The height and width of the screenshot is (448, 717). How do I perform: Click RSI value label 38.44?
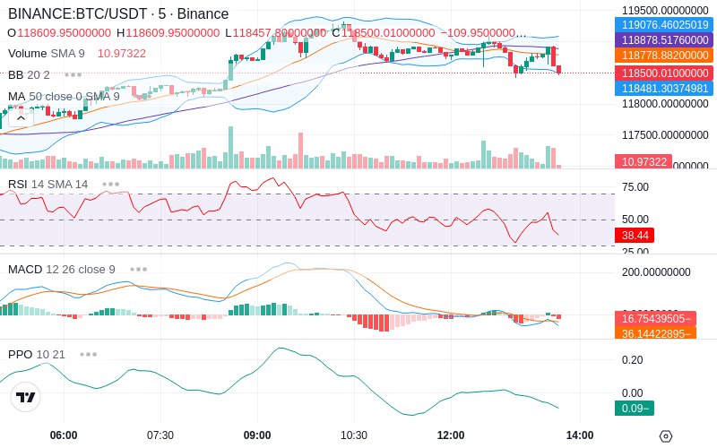[x=635, y=236]
